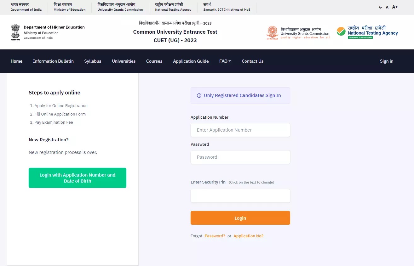414x266 pixels.
Task: Click the University Grants Commission logo
Action: 298,33
